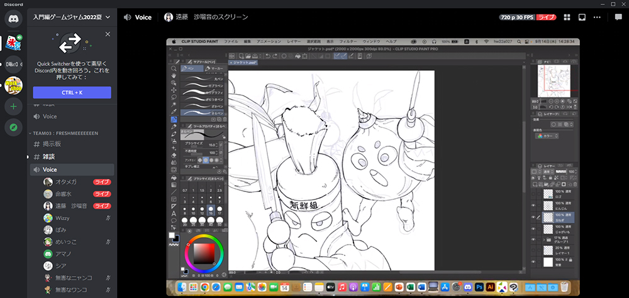Click the undo arrow in command bar
This screenshot has width=629, height=298.
(268, 56)
